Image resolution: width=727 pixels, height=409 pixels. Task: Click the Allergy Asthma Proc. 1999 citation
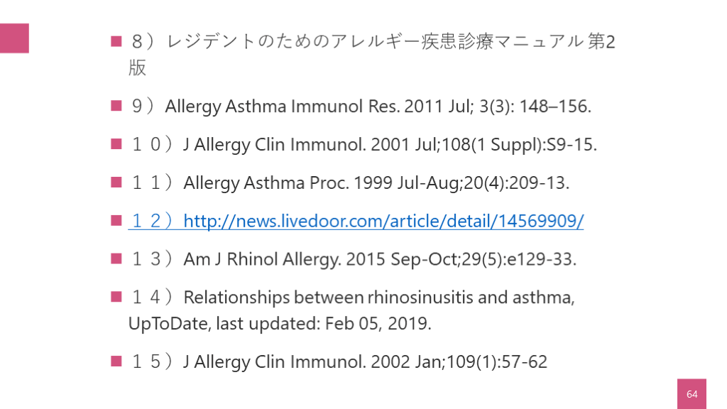pos(376,183)
